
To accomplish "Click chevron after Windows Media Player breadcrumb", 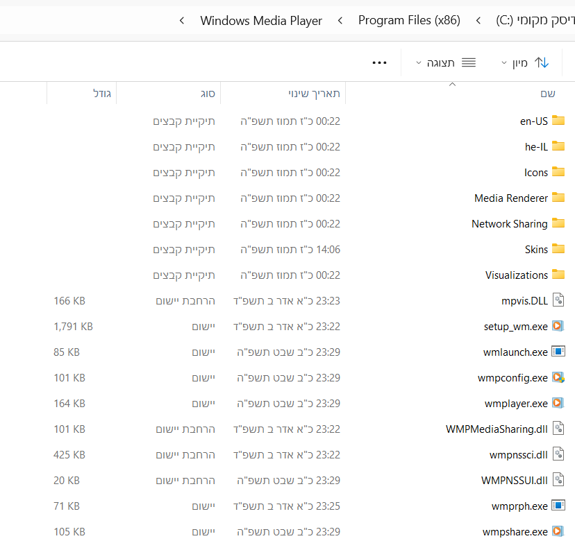I will tap(182, 21).
